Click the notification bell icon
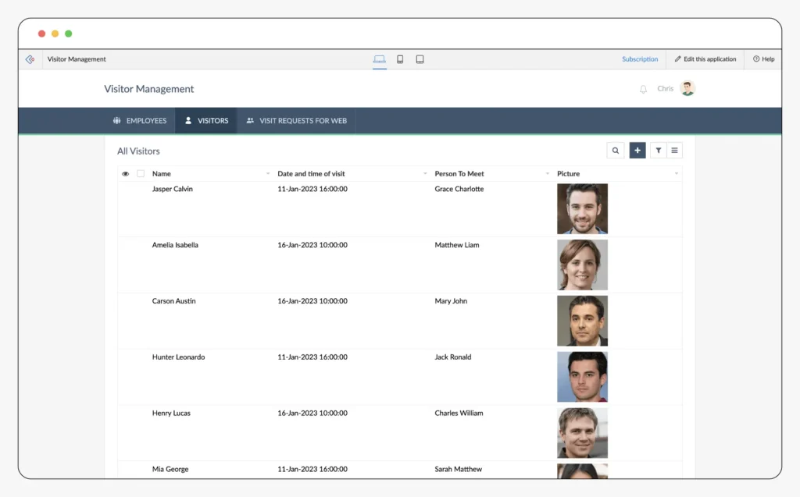The width and height of the screenshot is (800, 497). pyautogui.click(x=644, y=88)
